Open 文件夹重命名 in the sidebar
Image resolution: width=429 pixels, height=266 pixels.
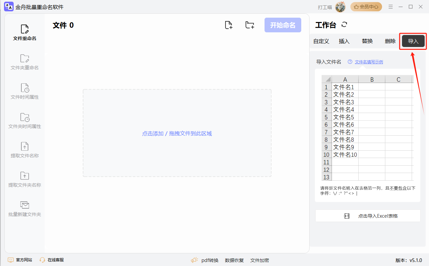tap(25, 62)
